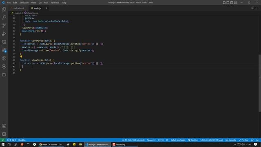The width and height of the screenshot is (261, 147).
Task: Open the Windows Action Center
Action: pos(256,145)
